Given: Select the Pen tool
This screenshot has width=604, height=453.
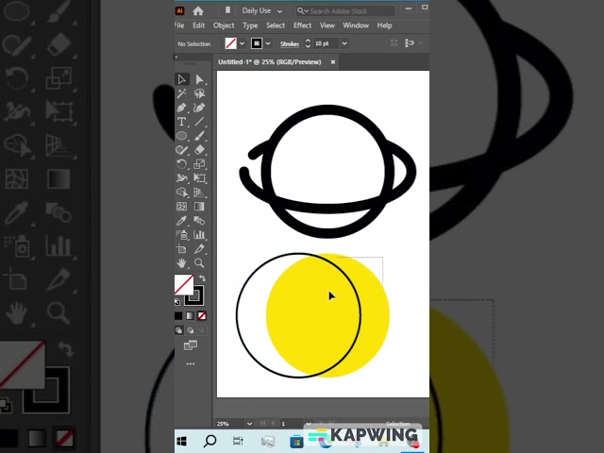Looking at the screenshot, I should 182,108.
